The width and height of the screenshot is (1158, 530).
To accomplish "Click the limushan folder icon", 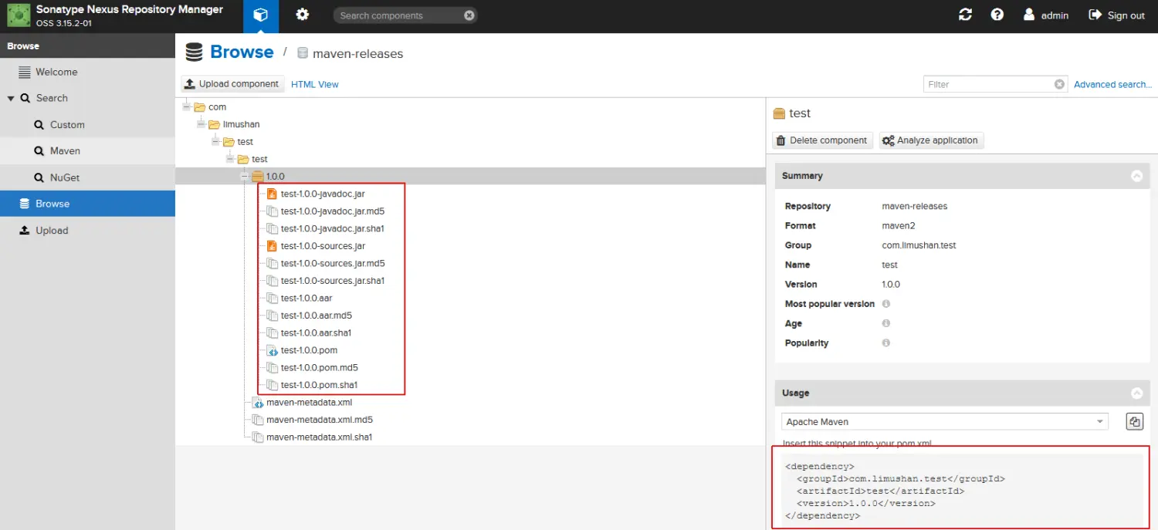I will click(214, 124).
